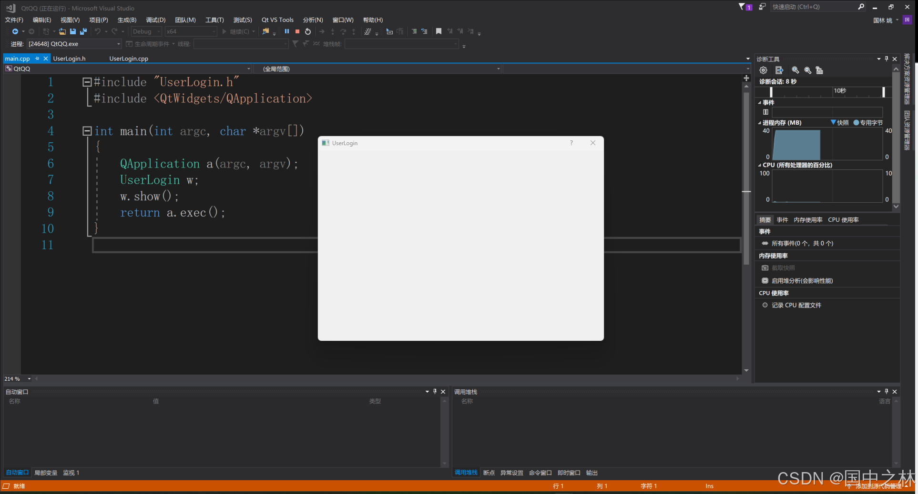Click the Show next statement arrow icon
Viewport: 918px width, 494px height.
pos(322,31)
